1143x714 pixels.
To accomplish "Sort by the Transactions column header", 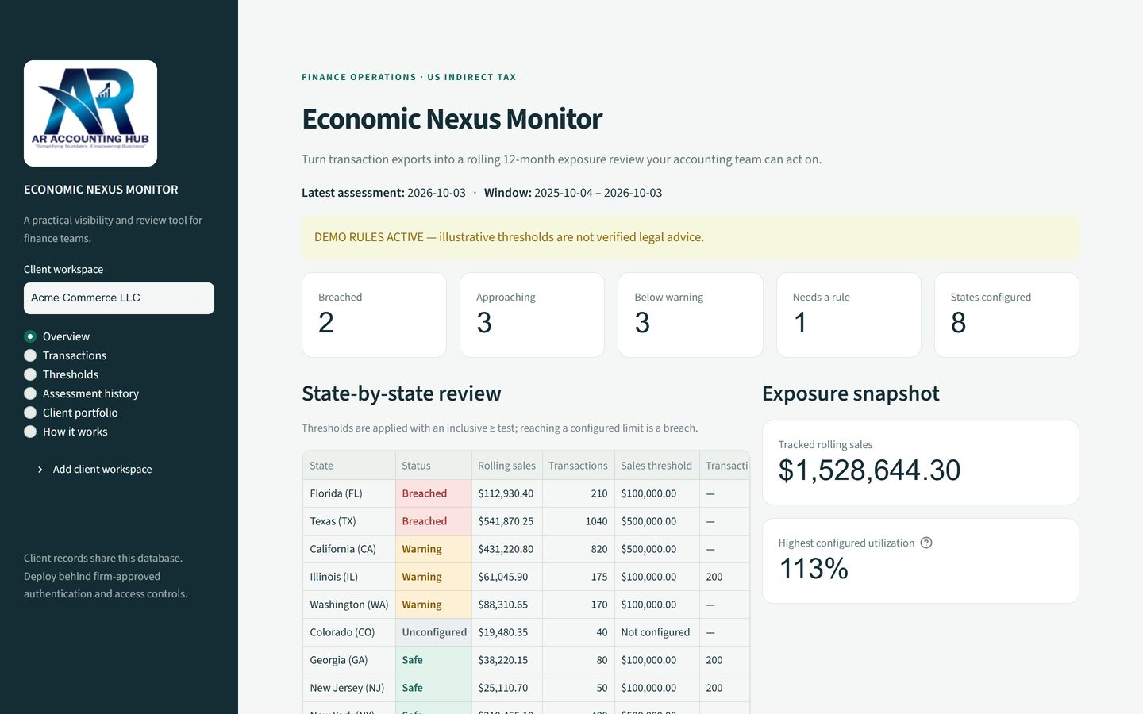I will [x=578, y=466].
